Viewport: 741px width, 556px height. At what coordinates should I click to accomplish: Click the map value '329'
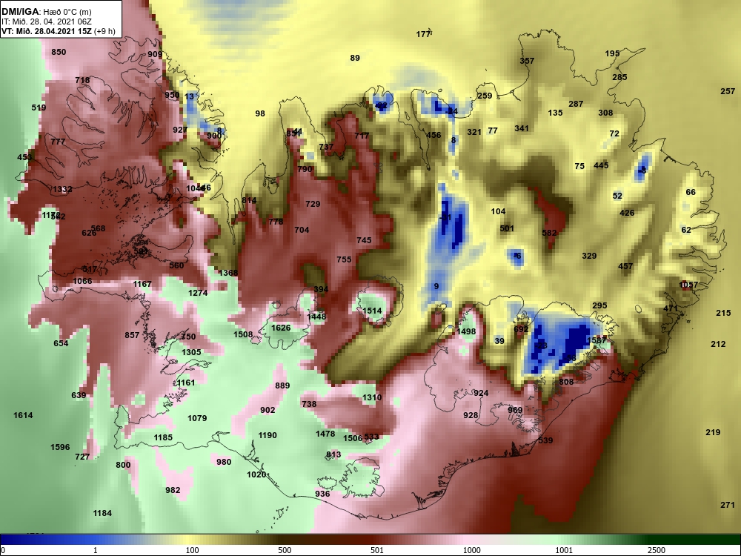(x=589, y=257)
